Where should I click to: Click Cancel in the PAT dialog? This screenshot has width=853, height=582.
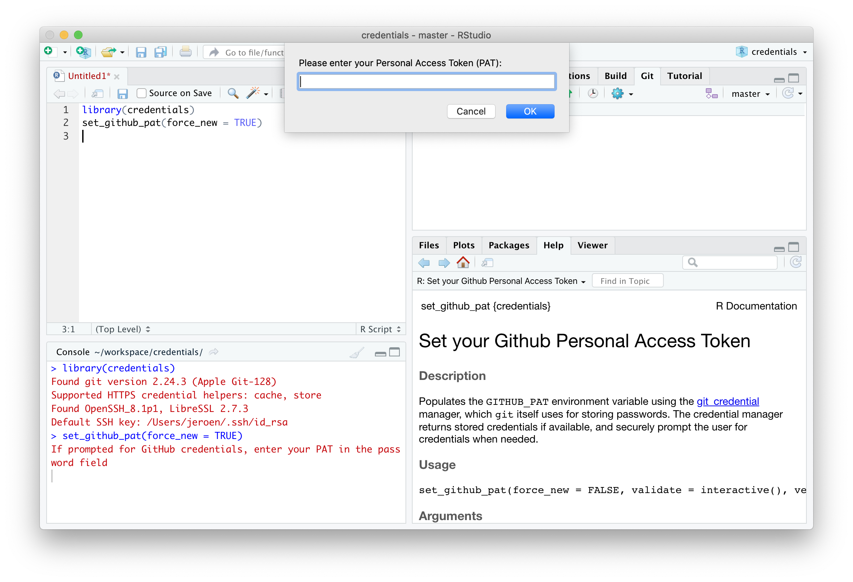point(471,111)
